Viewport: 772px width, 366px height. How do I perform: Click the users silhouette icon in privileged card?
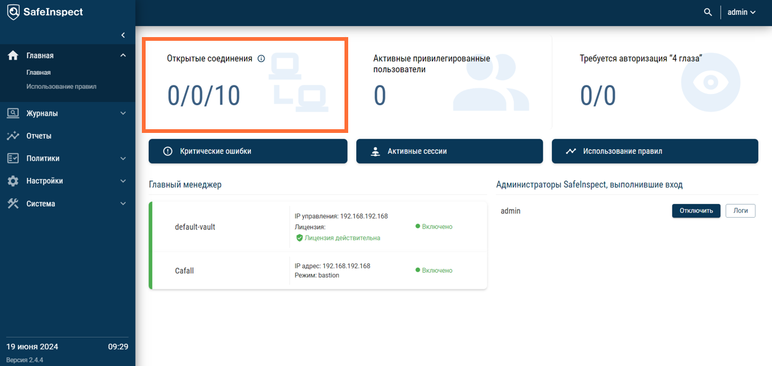pos(491,83)
